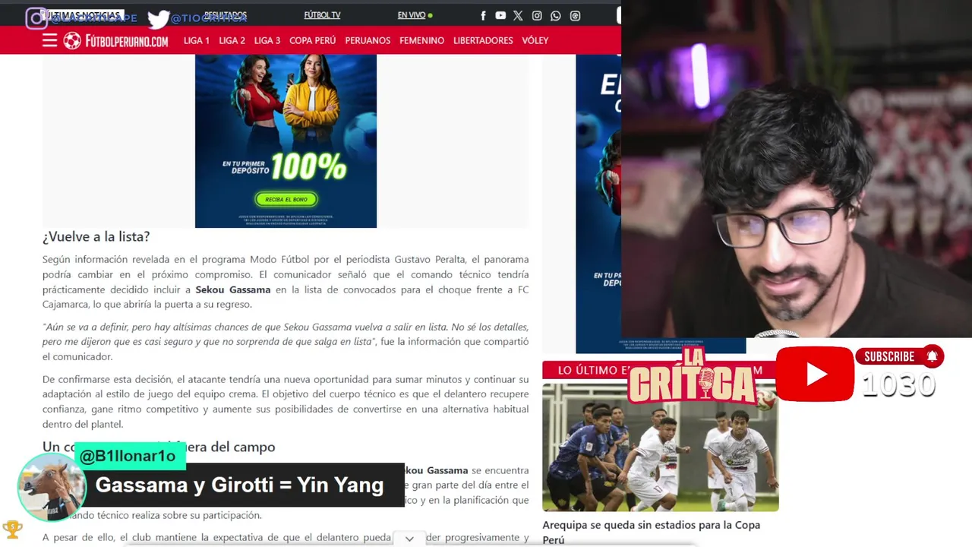Open the Arequipa match photo thumbnail
The image size is (972, 547).
point(660,447)
